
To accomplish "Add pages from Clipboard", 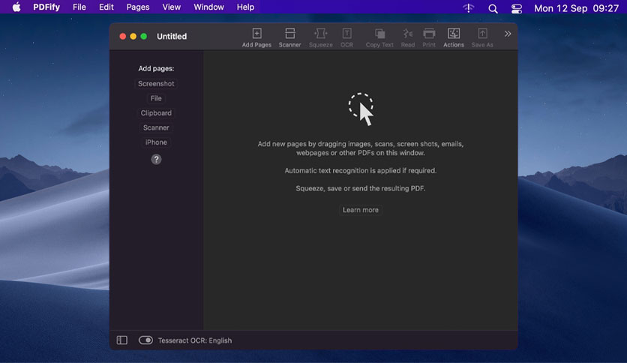I will pos(156,113).
